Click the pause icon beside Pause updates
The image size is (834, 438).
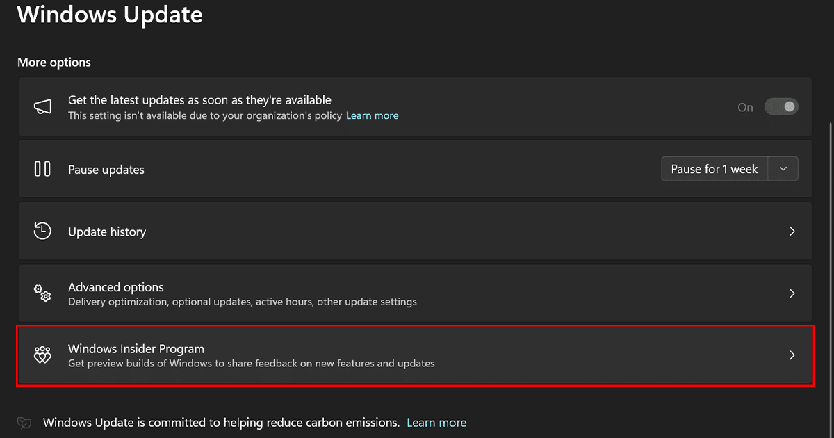pos(42,169)
